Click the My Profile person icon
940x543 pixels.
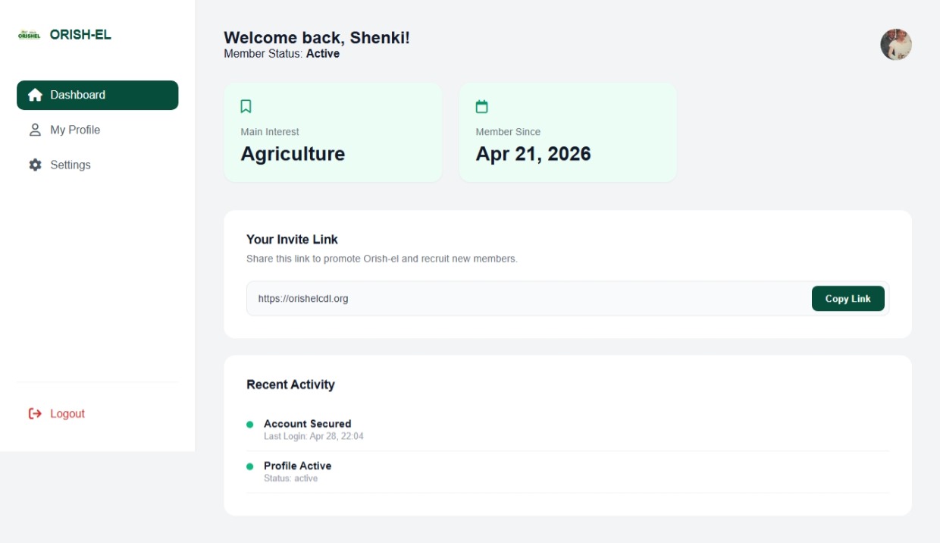tap(35, 130)
